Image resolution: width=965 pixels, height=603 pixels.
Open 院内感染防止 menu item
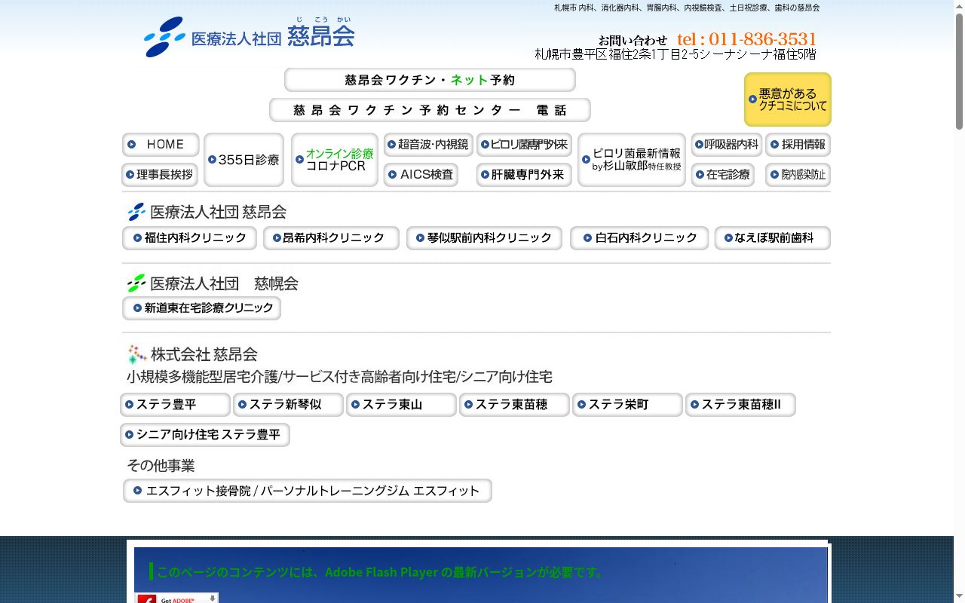(798, 175)
